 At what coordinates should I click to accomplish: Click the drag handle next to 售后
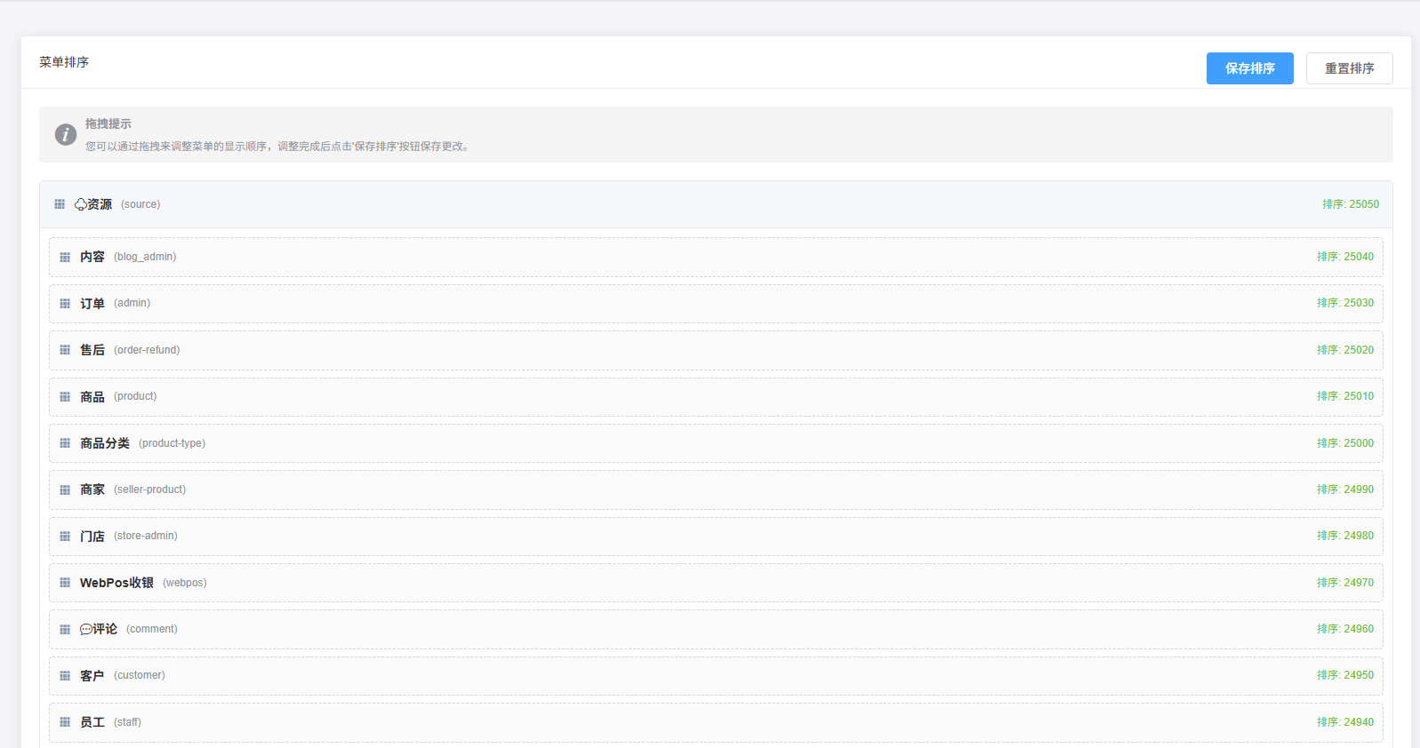tap(65, 350)
